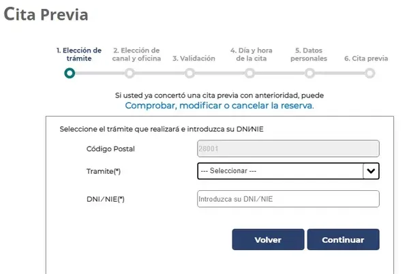
Task: Click the Datos personales step circle
Action: tap(310, 73)
